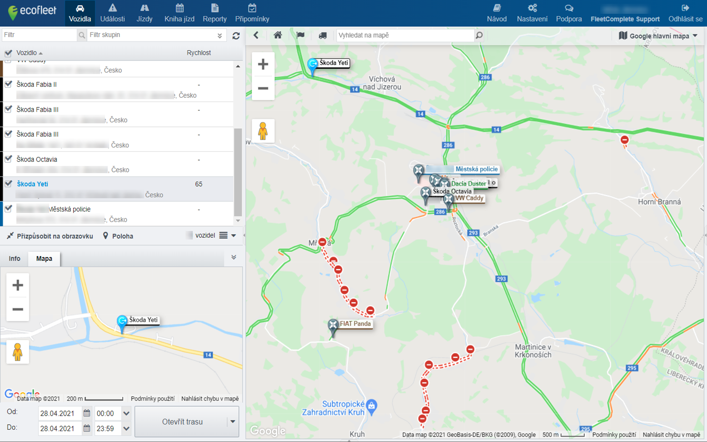Select the Škoda Octavia list row

118,164
